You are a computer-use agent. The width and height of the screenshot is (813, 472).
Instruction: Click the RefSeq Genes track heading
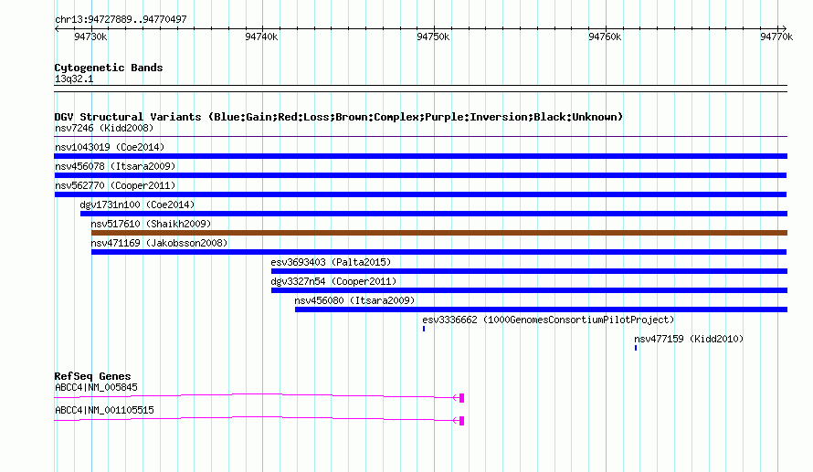tap(92, 376)
